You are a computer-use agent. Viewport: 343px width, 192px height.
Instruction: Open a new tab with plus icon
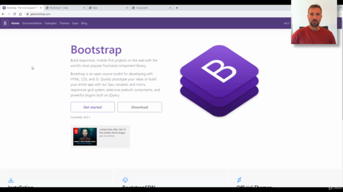pos(177,8)
